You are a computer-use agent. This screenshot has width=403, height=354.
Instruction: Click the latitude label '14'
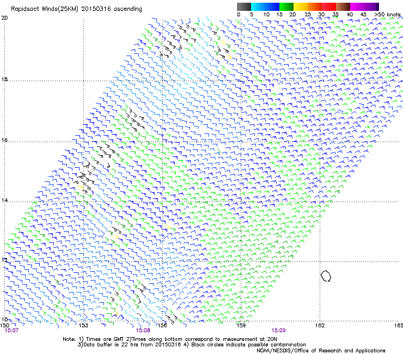click(x=4, y=200)
